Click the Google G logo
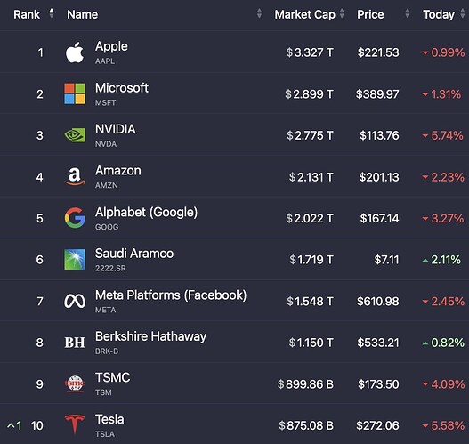Viewport: 469px width, 444px height. pyautogui.click(x=75, y=218)
